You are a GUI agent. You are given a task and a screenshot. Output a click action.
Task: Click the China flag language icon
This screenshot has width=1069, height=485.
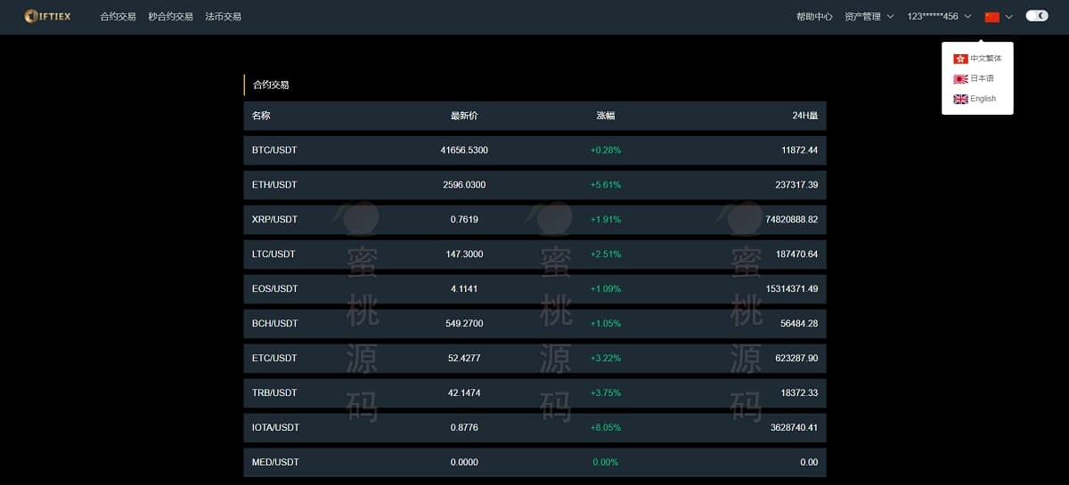[991, 17]
